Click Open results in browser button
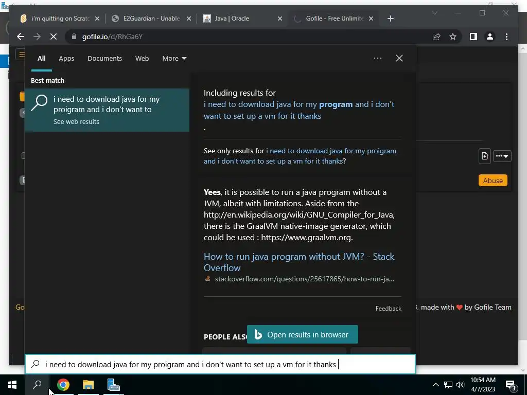Screen dimensions: 527x395 (303, 334)
